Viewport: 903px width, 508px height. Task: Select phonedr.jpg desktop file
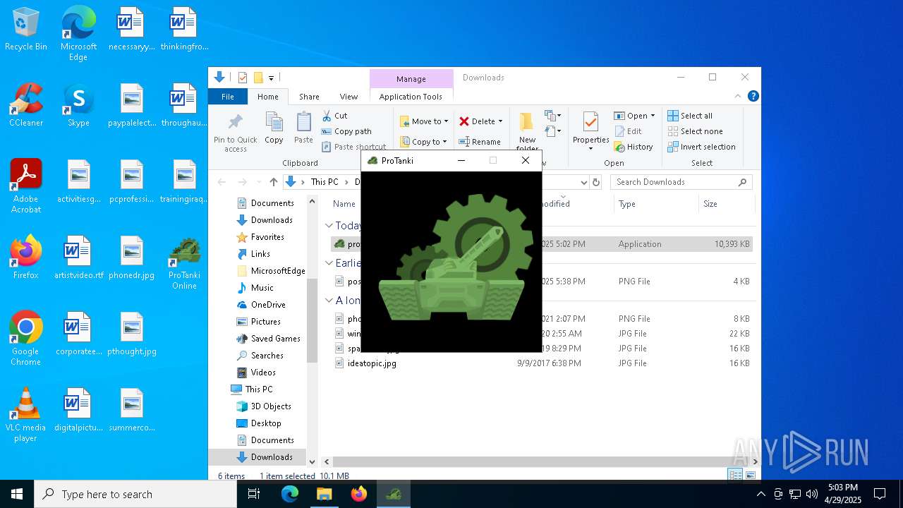131,258
